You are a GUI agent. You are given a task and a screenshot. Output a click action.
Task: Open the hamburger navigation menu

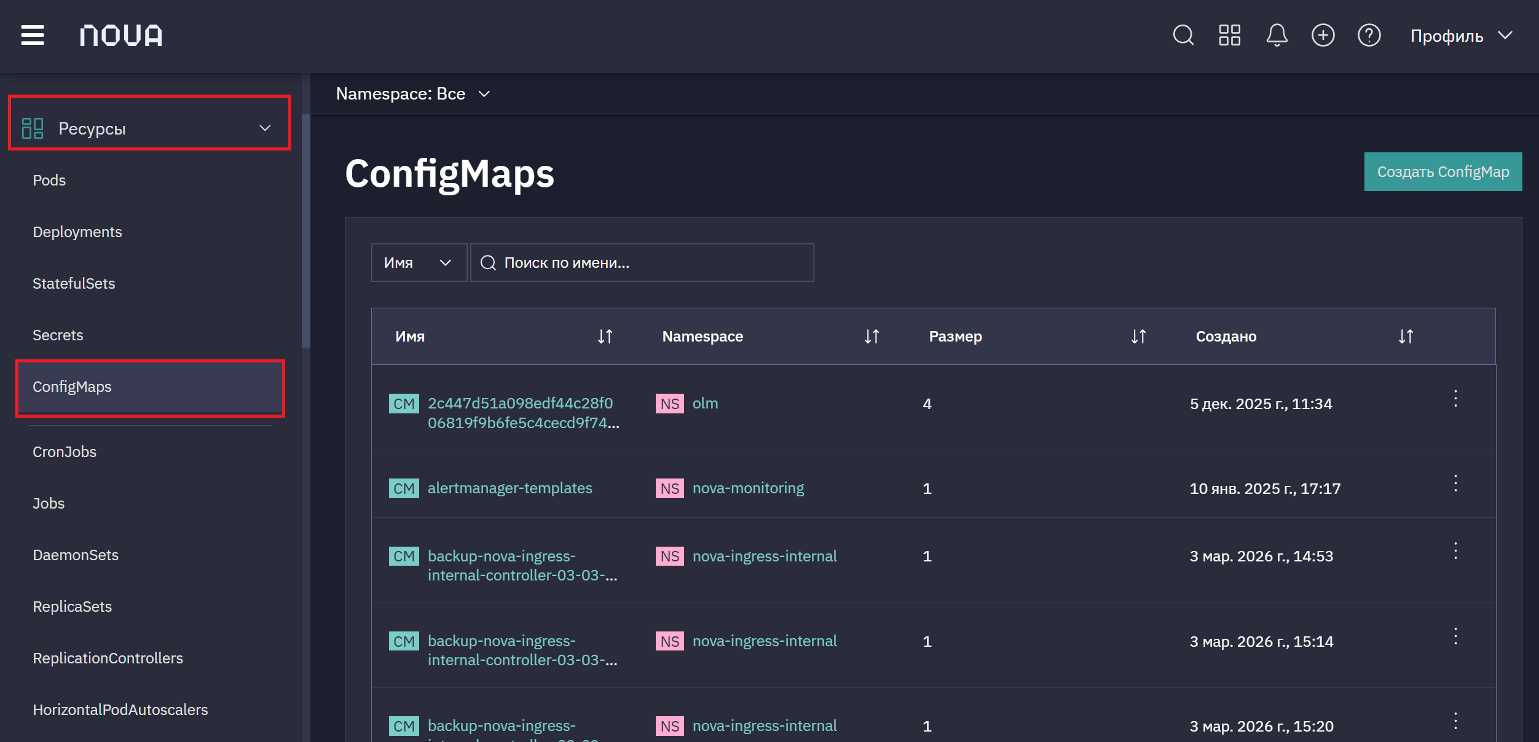point(33,35)
